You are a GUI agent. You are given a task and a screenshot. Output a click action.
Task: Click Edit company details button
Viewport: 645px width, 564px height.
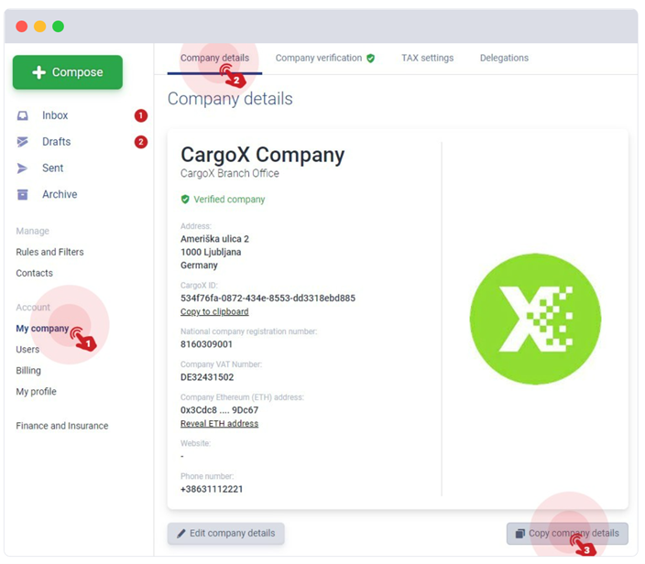pos(225,533)
